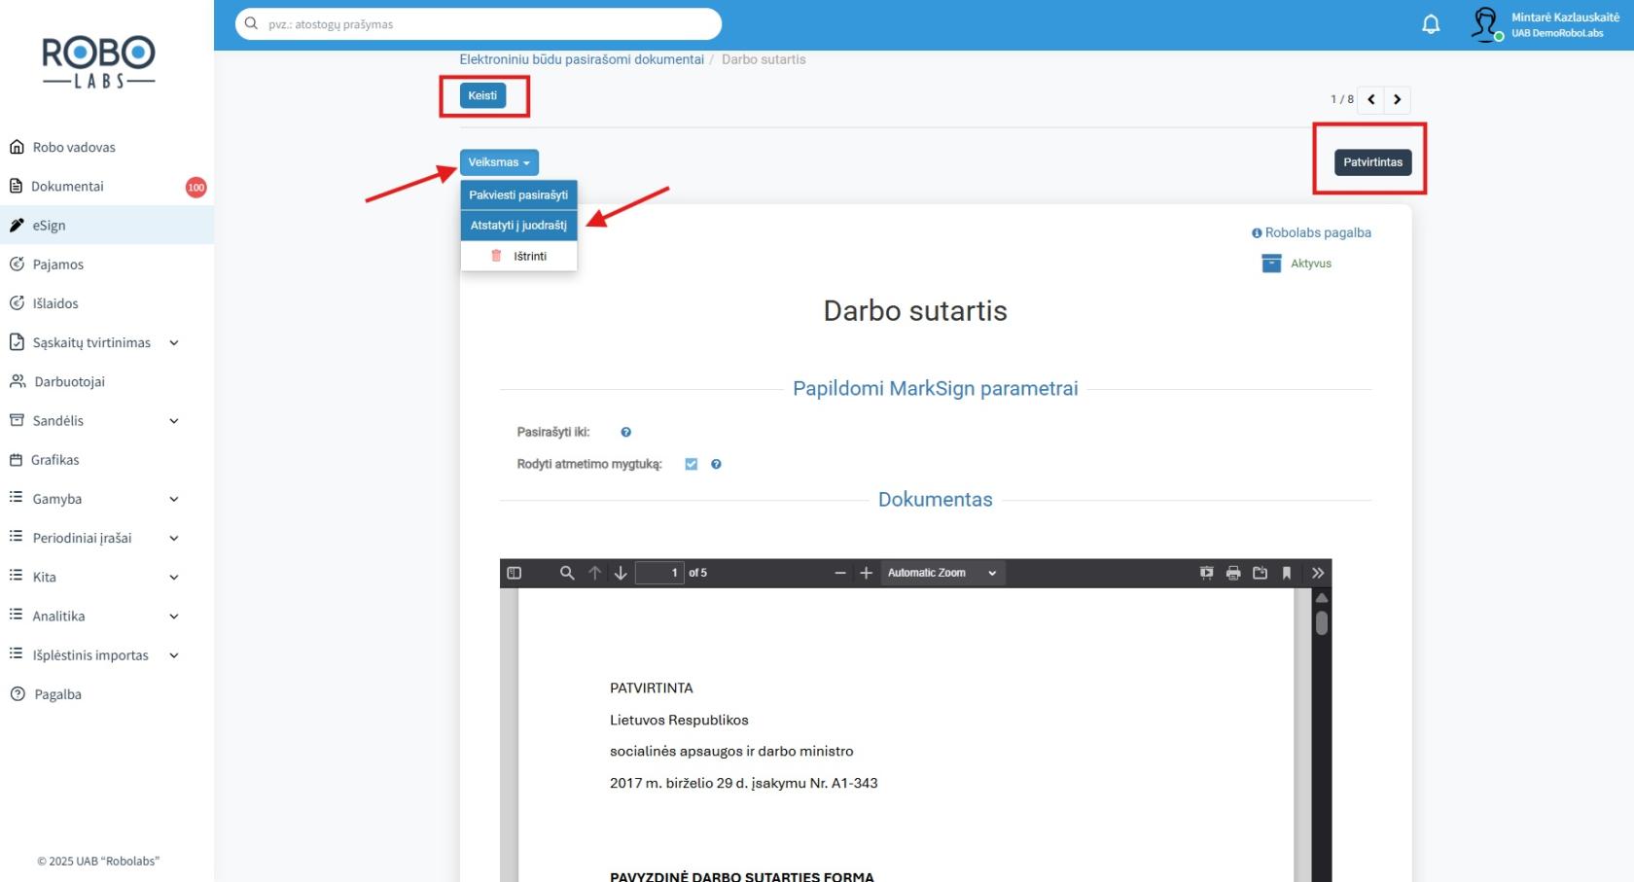Open Išlaidos section
Screen dimensions: 1634x882
coord(55,303)
